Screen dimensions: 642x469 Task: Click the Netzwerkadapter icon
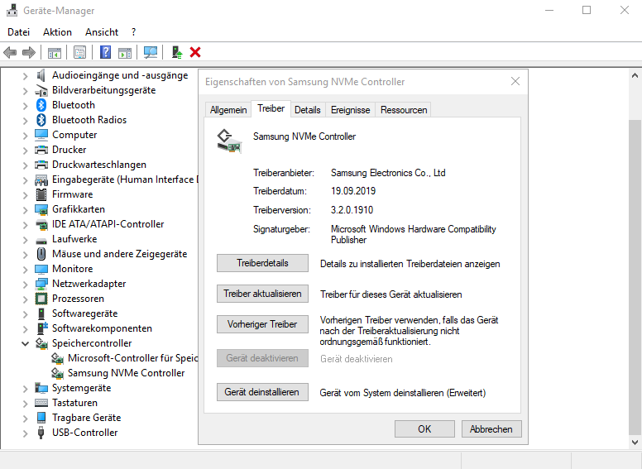click(41, 284)
